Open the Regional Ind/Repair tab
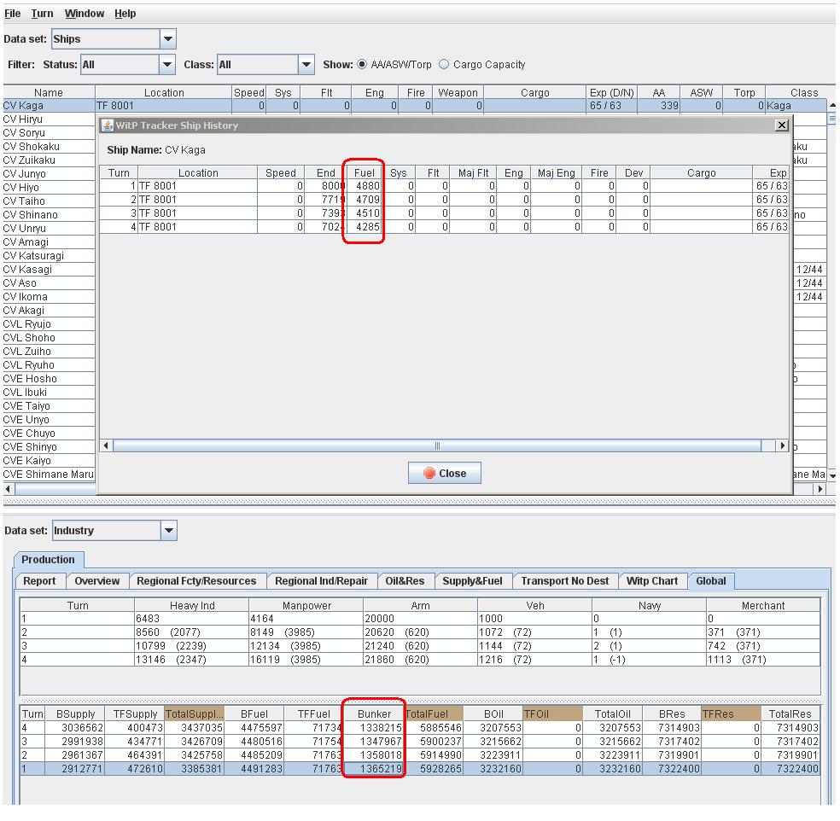Image resolution: width=840 pixels, height=821 pixels. (x=322, y=581)
